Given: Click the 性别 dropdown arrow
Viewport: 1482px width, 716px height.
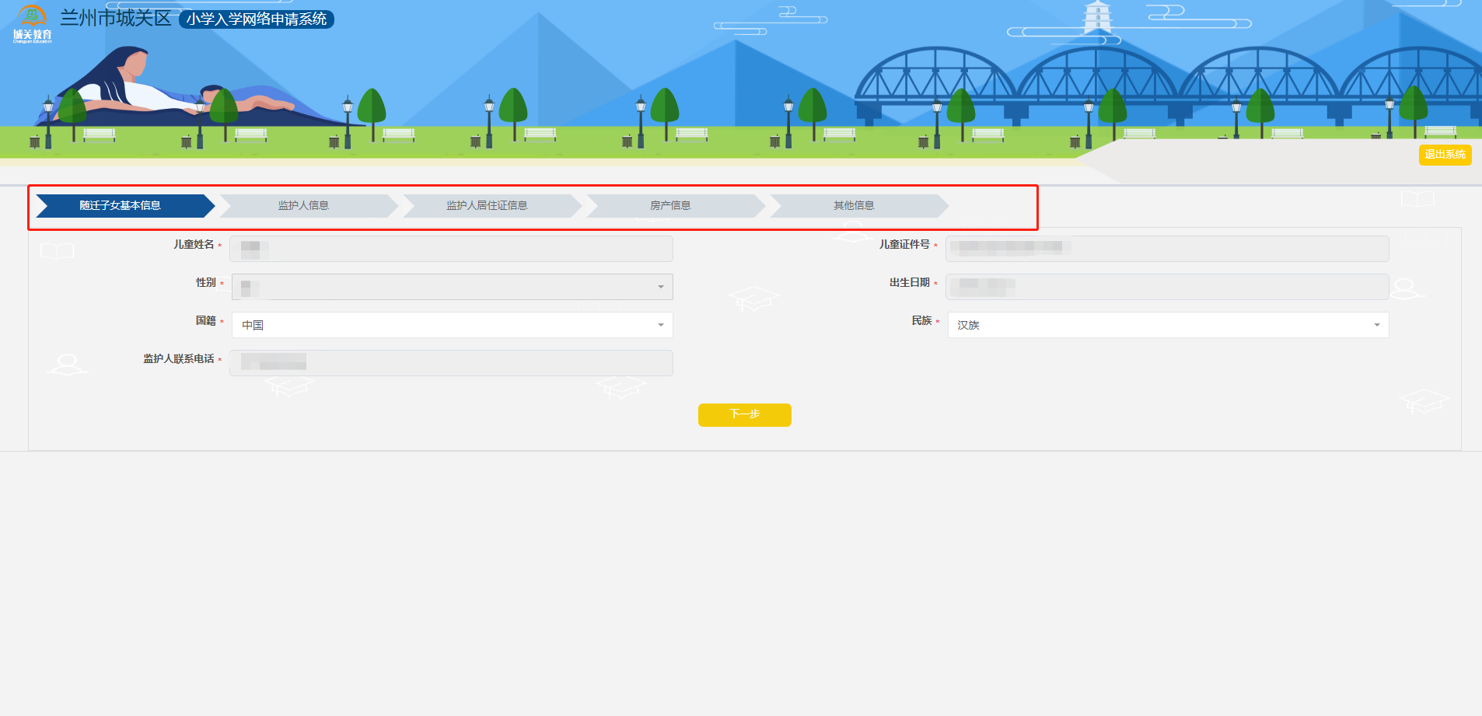Looking at the screenshot, I should tap(661, 287).
